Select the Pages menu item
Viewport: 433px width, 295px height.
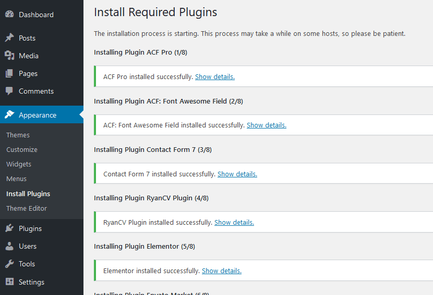(28, 73)
